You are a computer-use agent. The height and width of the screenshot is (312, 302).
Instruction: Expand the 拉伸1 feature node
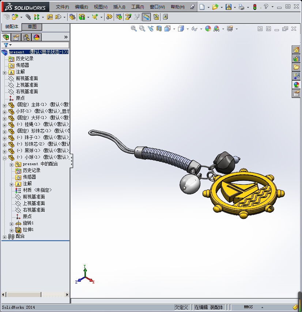pos(12,231)
